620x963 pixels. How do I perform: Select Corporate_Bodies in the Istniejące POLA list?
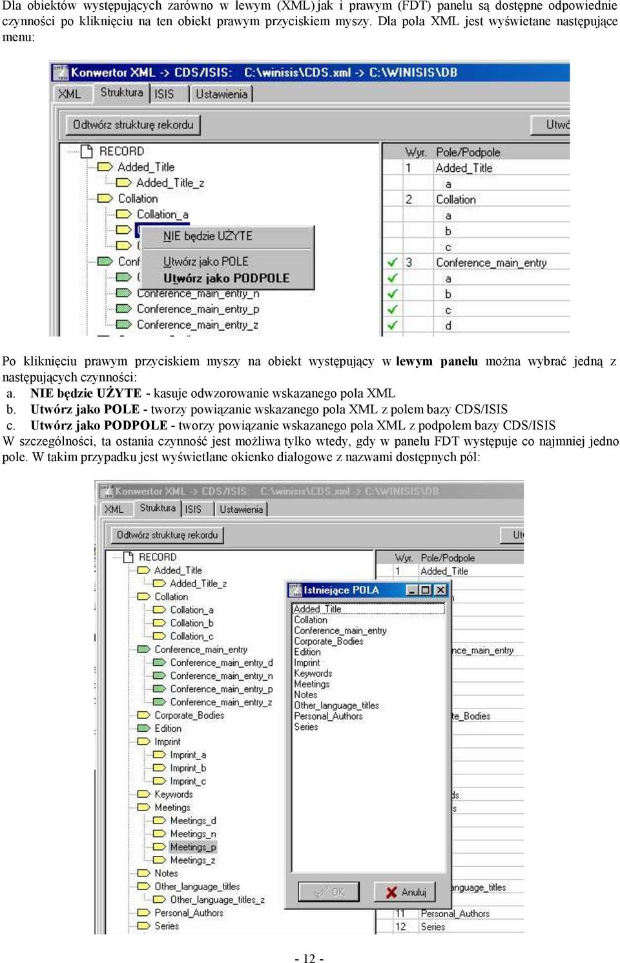point(328,641)
